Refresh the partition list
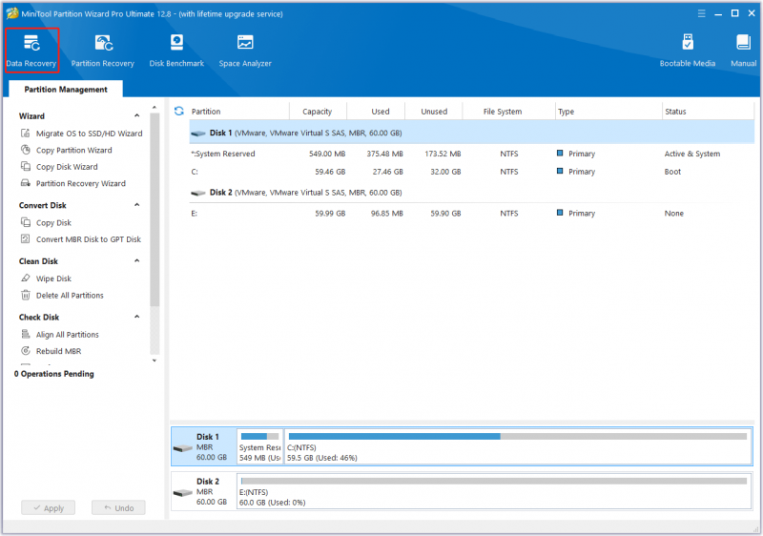The width and height of the screenshot is (763, 536). [179, 111]
